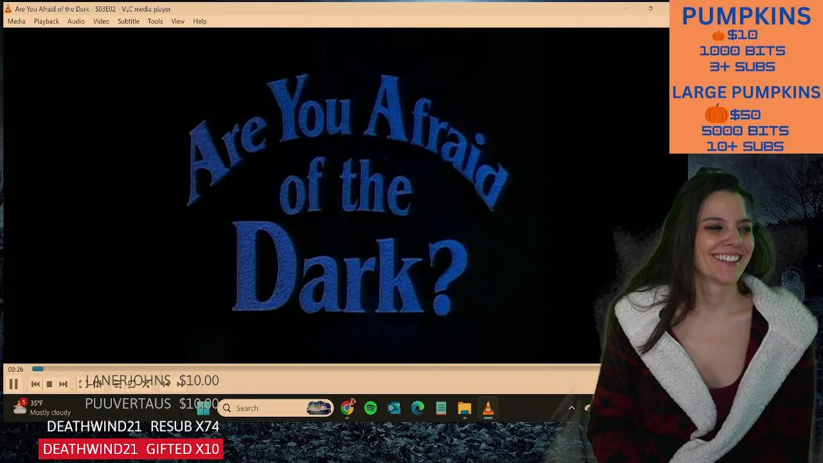Open the Video menu
Viewport: 823px width, 463px height.
tap(101, 21)
